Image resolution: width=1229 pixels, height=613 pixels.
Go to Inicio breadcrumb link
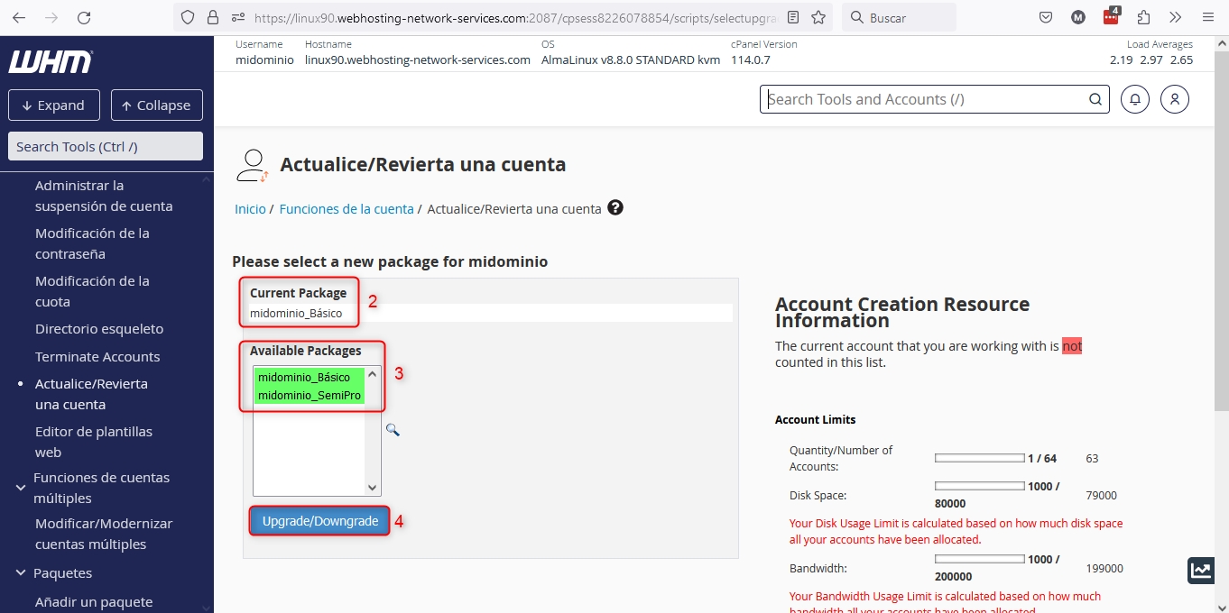click(x=250, y=209)
